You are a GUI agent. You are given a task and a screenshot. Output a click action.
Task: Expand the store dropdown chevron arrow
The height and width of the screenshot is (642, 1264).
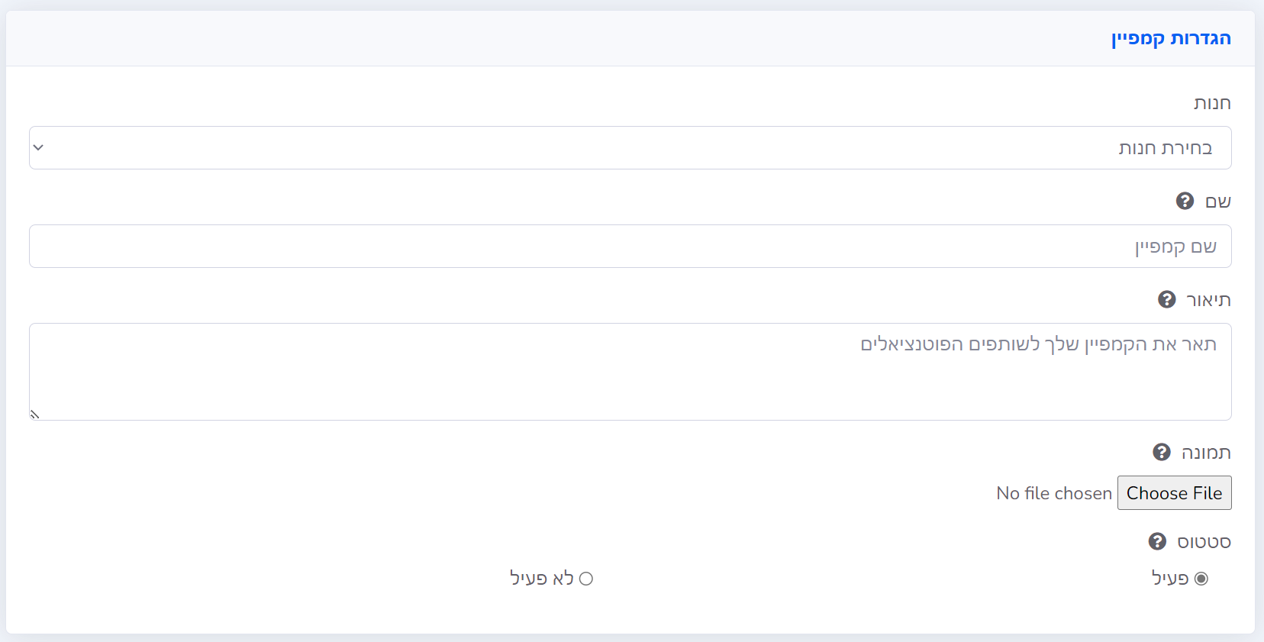[39, 147]
